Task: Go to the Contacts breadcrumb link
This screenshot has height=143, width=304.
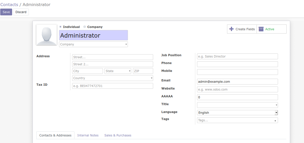Action: 9,5
